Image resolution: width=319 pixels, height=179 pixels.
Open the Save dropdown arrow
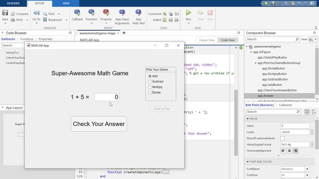5,23
